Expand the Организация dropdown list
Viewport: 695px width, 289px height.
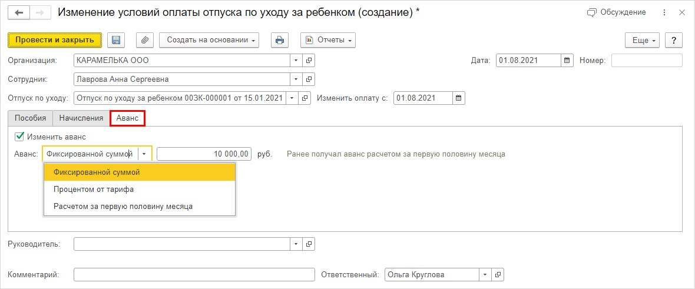point(296,60)
